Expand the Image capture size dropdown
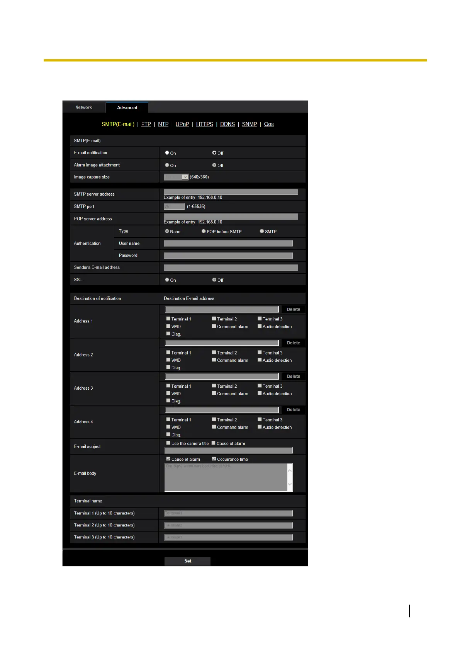Viewport: 460px width, 651px height. (x=176, y=177)
